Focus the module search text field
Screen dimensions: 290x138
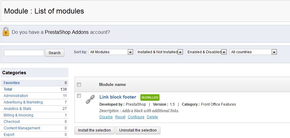[24, 53]
